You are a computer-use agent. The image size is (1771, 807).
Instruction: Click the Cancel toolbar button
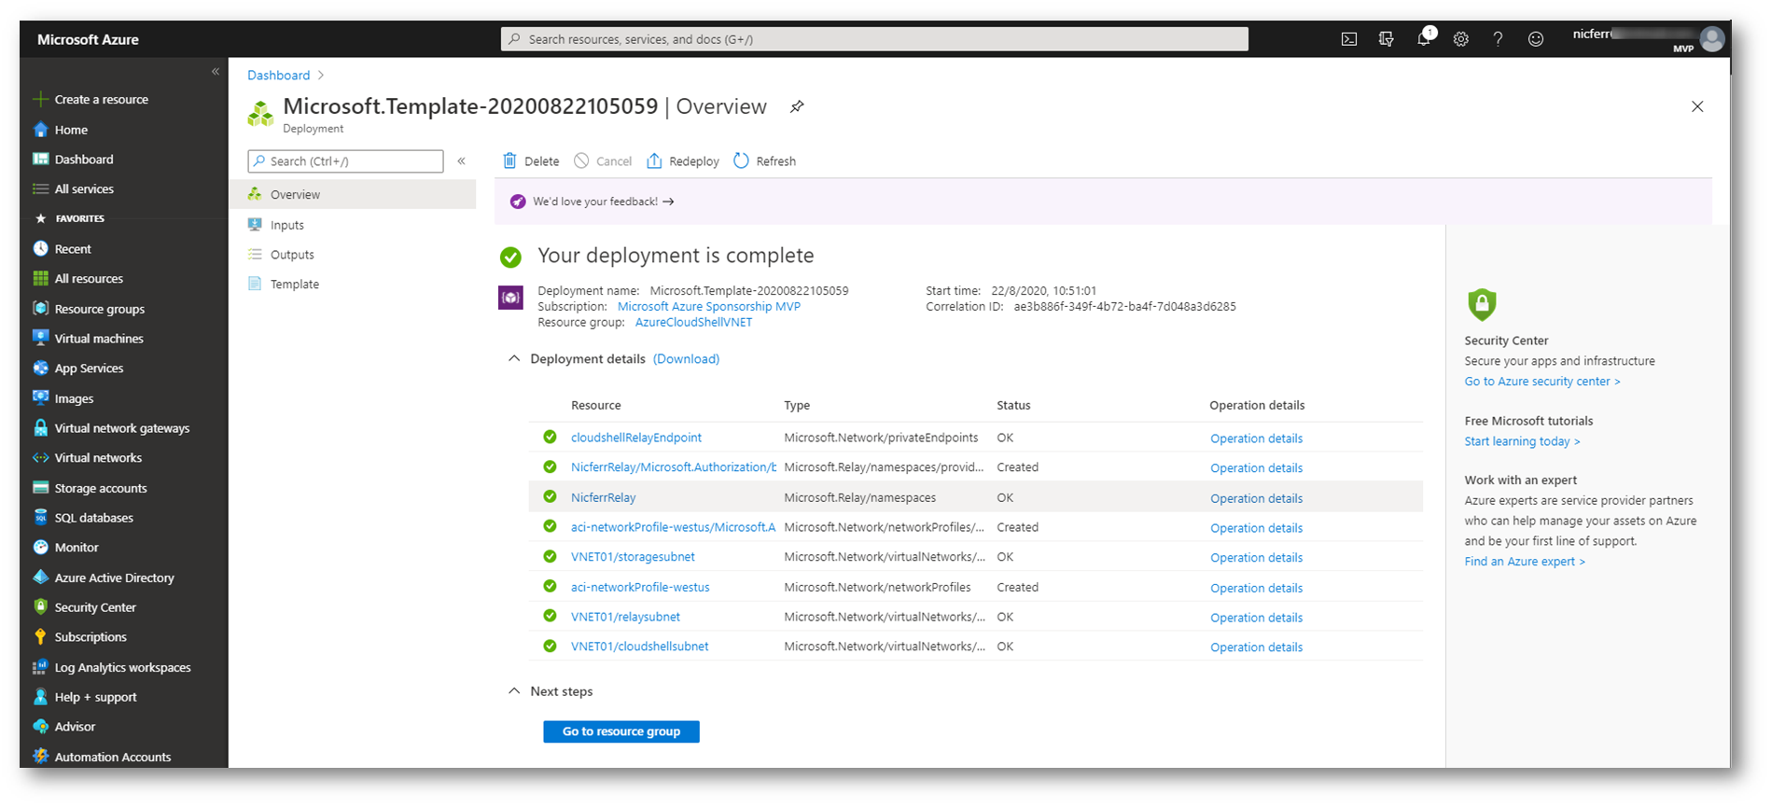coord(603,161)
